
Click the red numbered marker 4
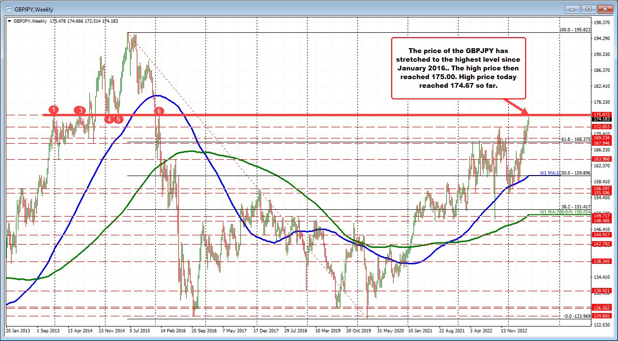click(x=109, y=118)
